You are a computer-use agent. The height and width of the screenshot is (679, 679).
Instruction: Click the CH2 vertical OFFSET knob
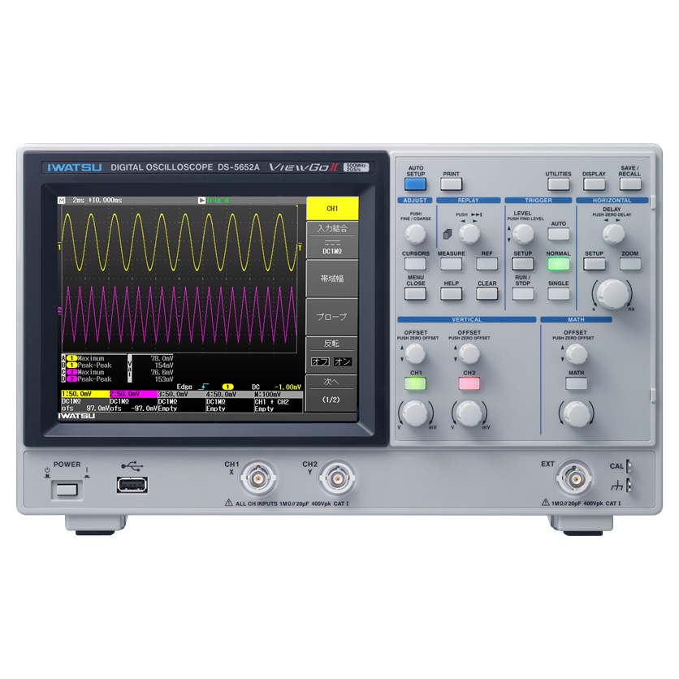469,353
